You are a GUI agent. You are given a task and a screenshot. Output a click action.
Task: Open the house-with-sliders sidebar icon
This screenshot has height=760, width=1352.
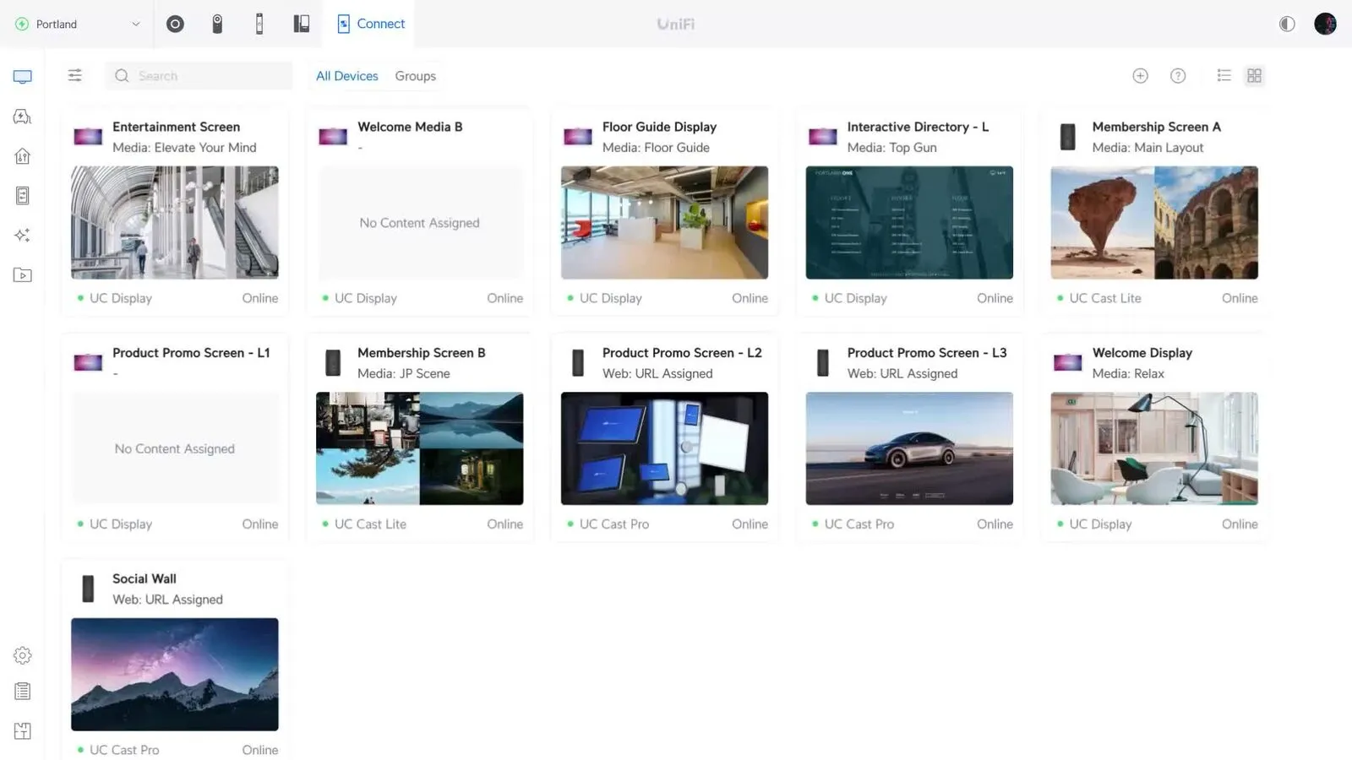(x=23, y=155)
